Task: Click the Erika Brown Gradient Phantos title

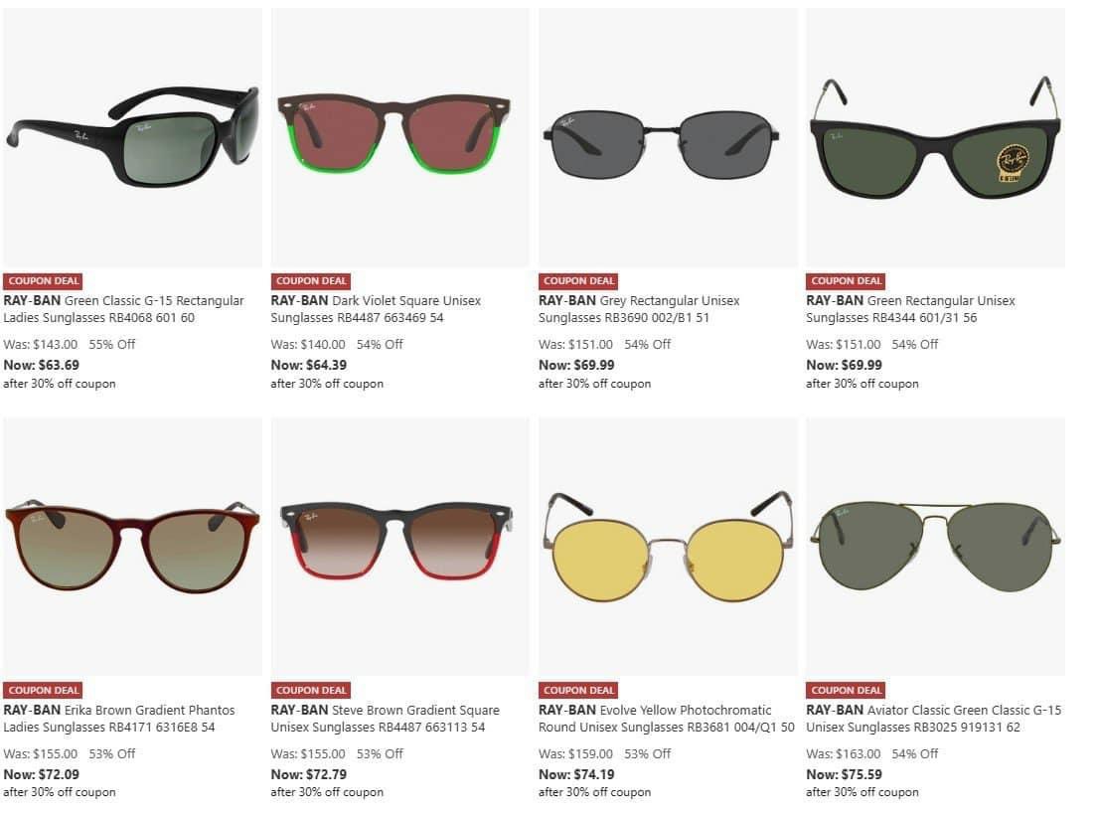Action: tap(119, 719)
